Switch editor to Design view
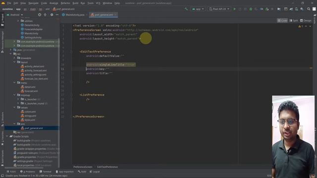317x178 pixels. tap(306, 20)
